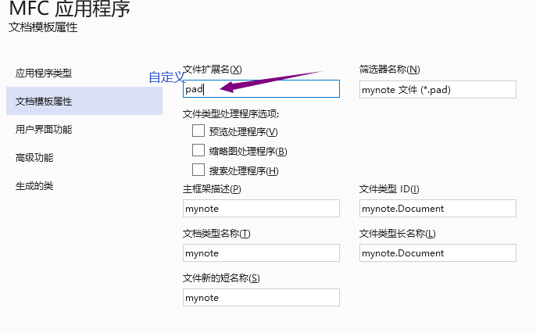536x333 pixels.
Task: Click the 文件新的短名称 input field
Action: tap(261, 298)
